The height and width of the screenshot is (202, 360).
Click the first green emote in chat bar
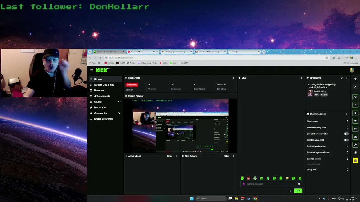[242, 178]
